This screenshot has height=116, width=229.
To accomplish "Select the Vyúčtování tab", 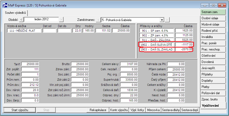I will pos(213,106).
